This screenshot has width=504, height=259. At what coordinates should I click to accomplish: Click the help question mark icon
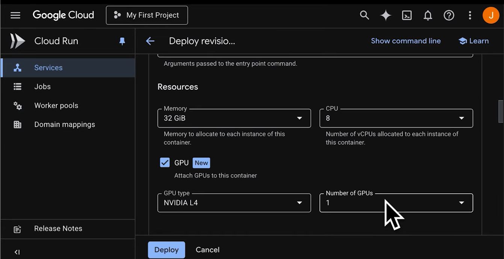pyautogui.click(x=449, y=15)
